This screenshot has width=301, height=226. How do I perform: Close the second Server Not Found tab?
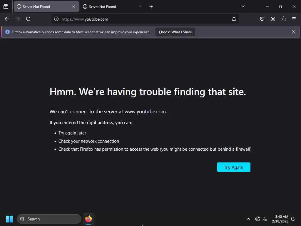coord(140,6)
